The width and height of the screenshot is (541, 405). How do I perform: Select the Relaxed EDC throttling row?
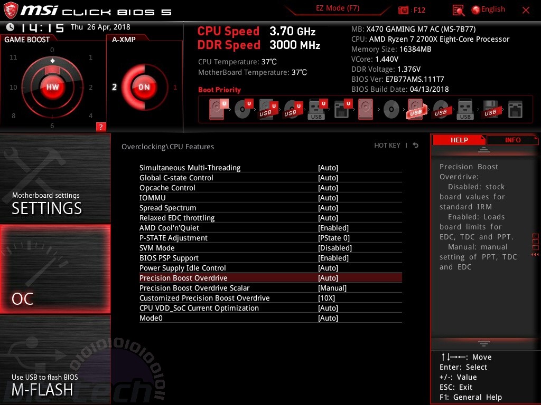point(270,218)
